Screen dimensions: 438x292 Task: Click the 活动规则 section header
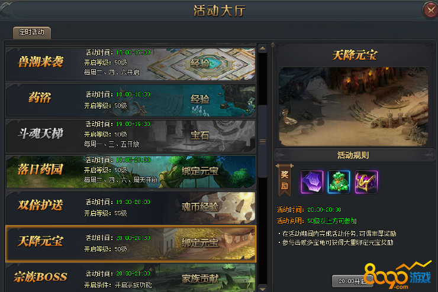click(354, 155)
